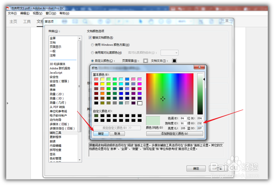The image size is (274, 185).
Task: Confirm color with 确定 in color dialog
Action: click(101, 133)
